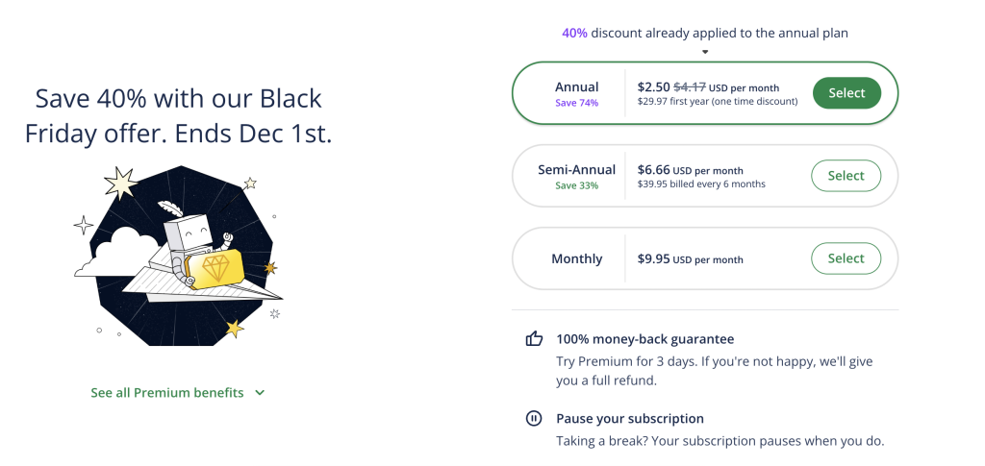Viewport: 985px width, 466px height.
Task: Click the Save 33% green label
Action: pos(577,185)
